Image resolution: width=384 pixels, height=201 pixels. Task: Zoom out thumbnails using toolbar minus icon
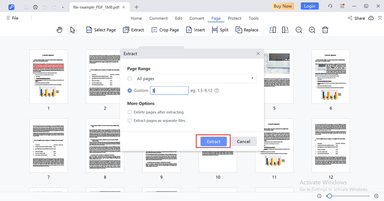pyautogui.click(x=299, y=30)
